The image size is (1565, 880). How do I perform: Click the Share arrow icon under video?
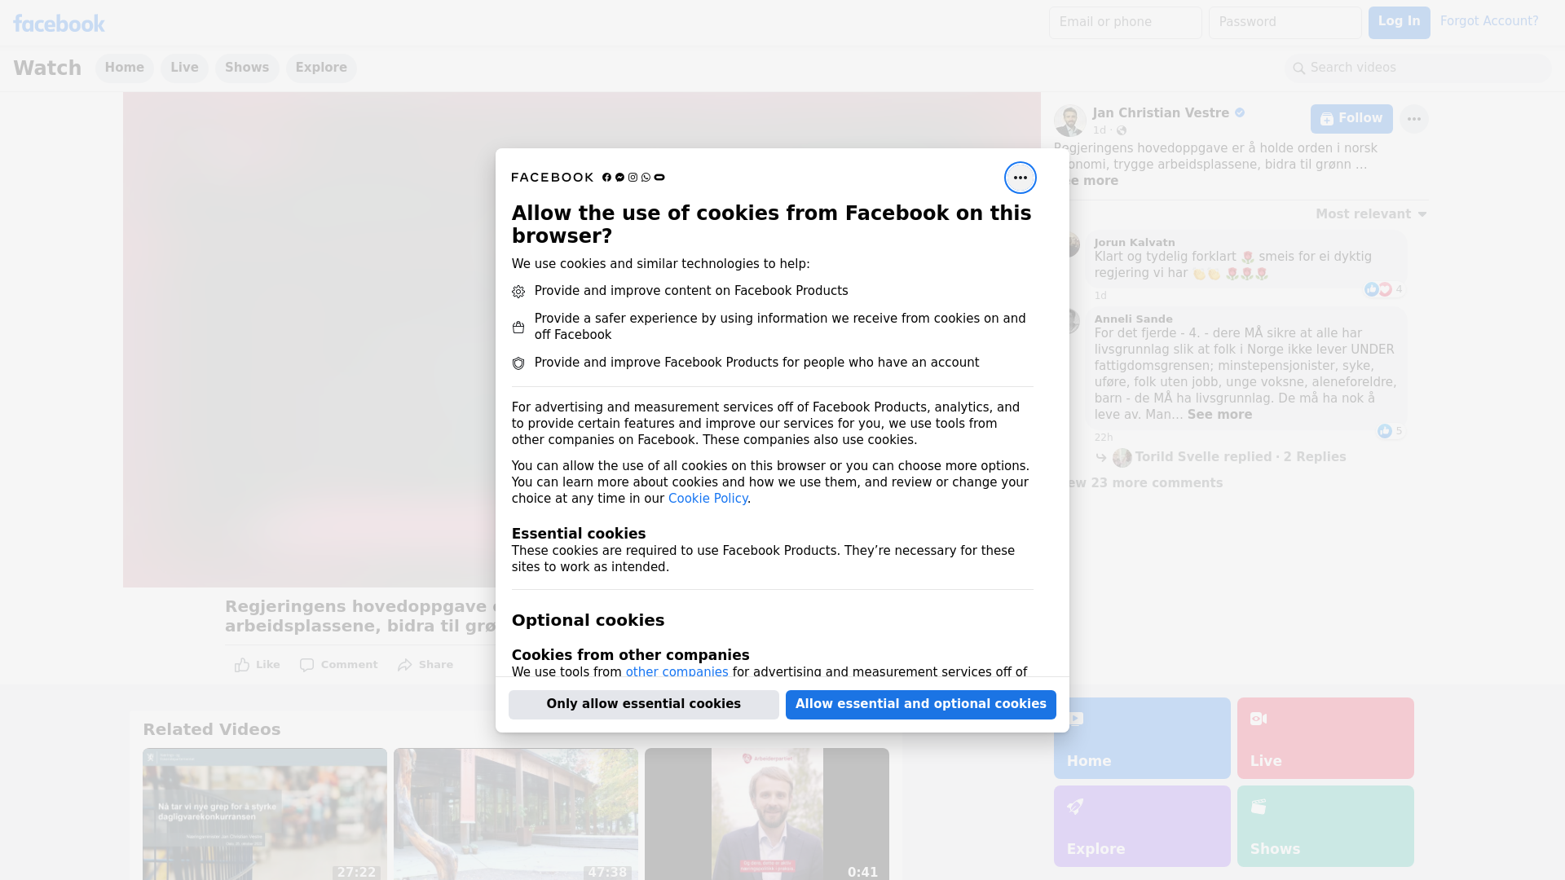[405, 665]
